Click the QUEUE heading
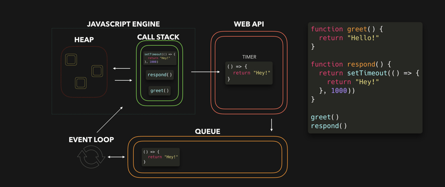445x187 pixels. point(208,131)
